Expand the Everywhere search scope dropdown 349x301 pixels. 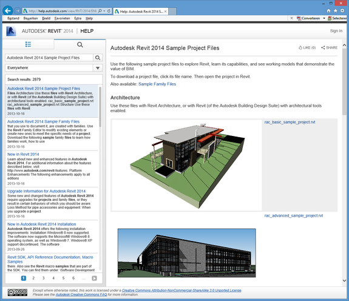pyautogui.click(x=98, y=68)
